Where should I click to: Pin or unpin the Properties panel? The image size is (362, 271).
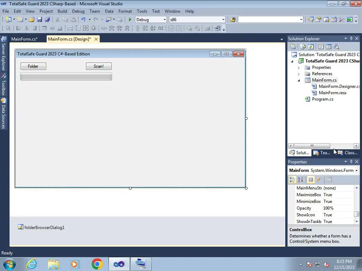351,162
